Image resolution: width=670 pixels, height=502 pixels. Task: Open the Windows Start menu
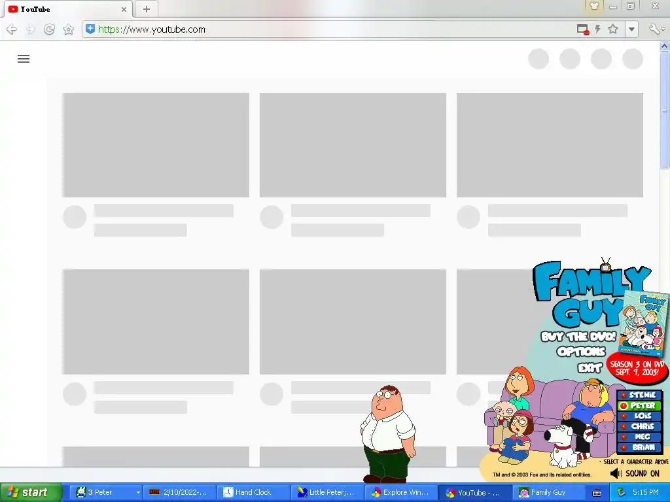click(31, 492)
